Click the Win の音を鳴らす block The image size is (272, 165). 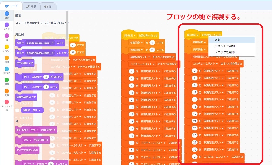point(32,140)
